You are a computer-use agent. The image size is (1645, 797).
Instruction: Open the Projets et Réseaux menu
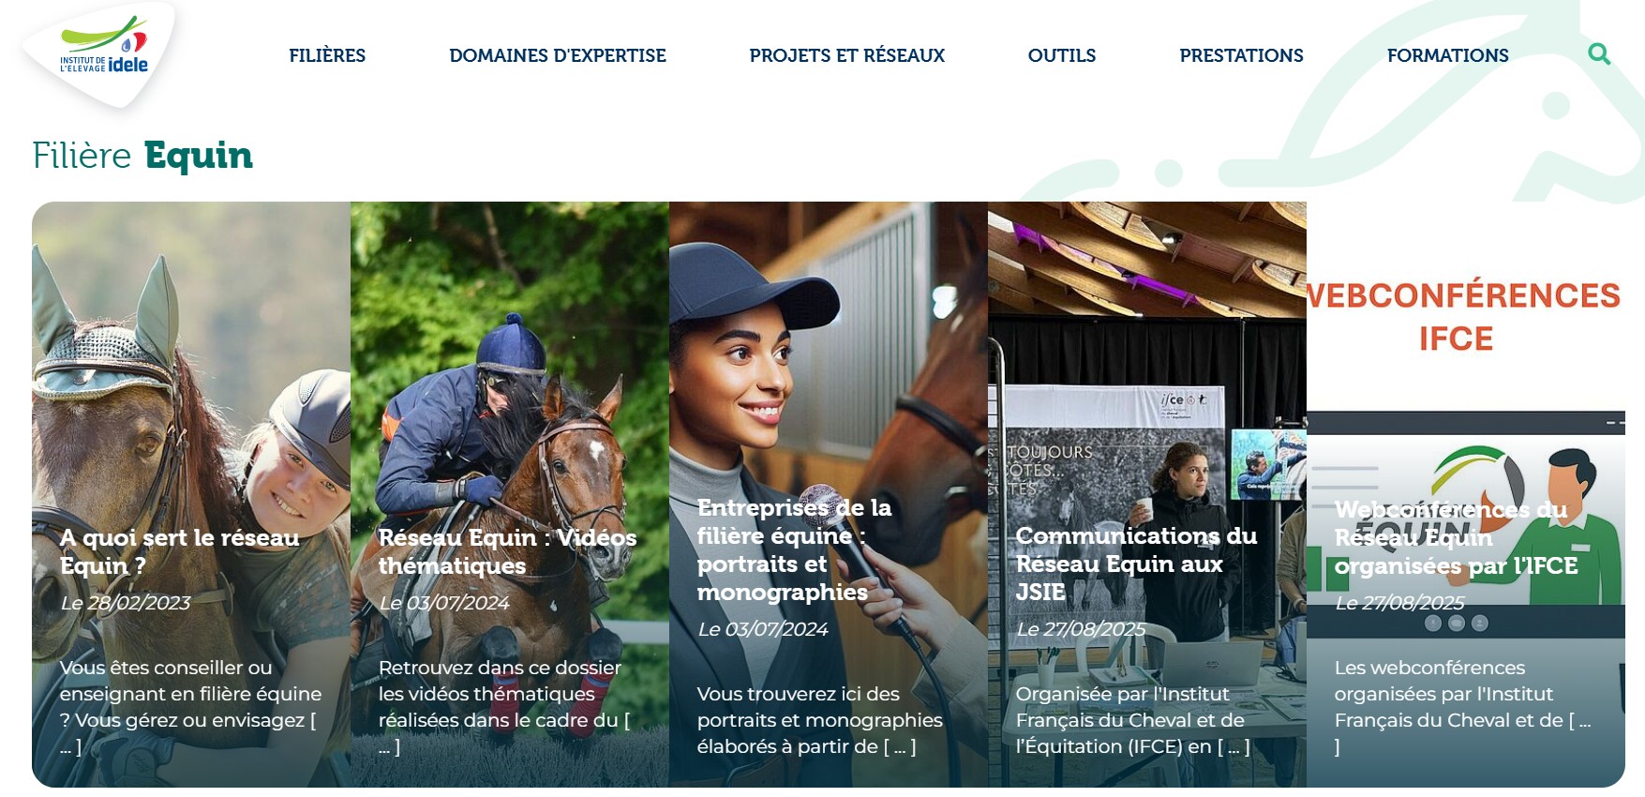[847, 55]
